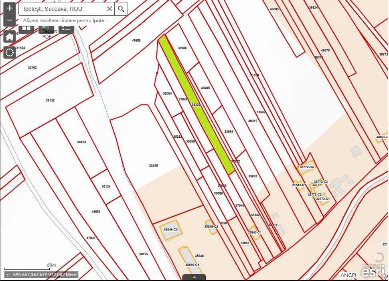Screen dimensions: 389x281
Task: Select the green highlighted parcel
Action: (196, 104)
